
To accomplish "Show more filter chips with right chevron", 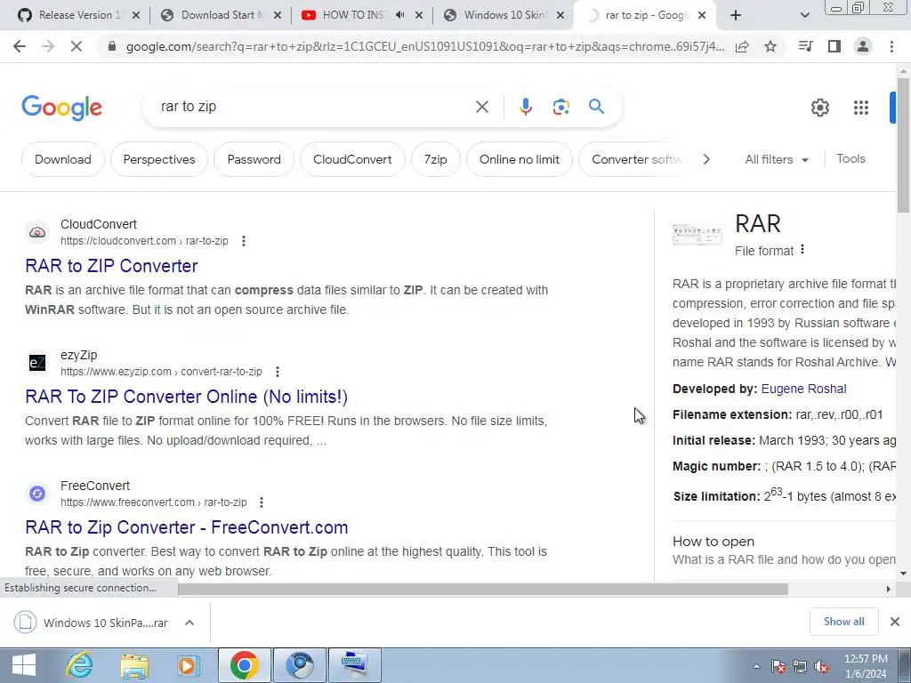I will pyautogui.click(x=705, y=159).
